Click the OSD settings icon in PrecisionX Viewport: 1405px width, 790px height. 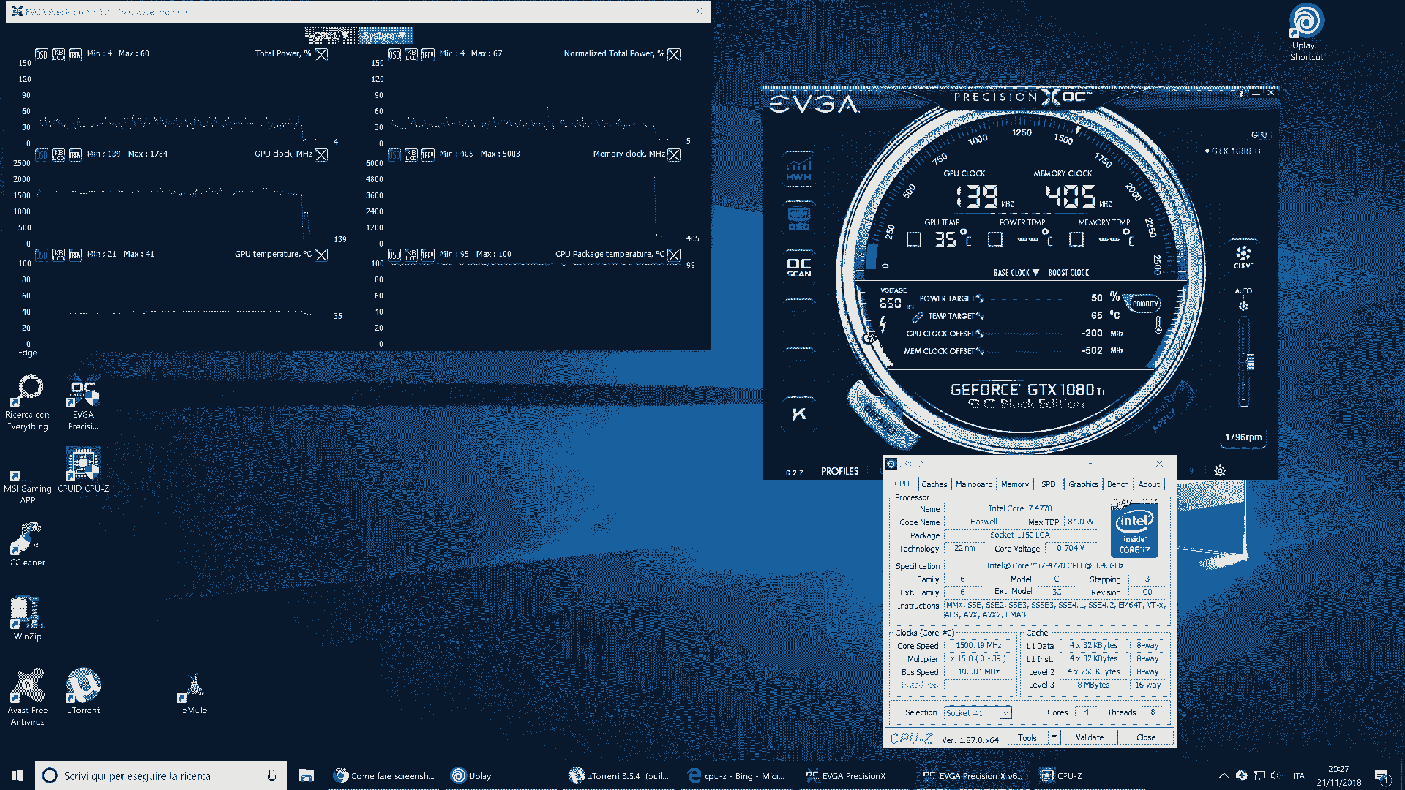(798, 218)
